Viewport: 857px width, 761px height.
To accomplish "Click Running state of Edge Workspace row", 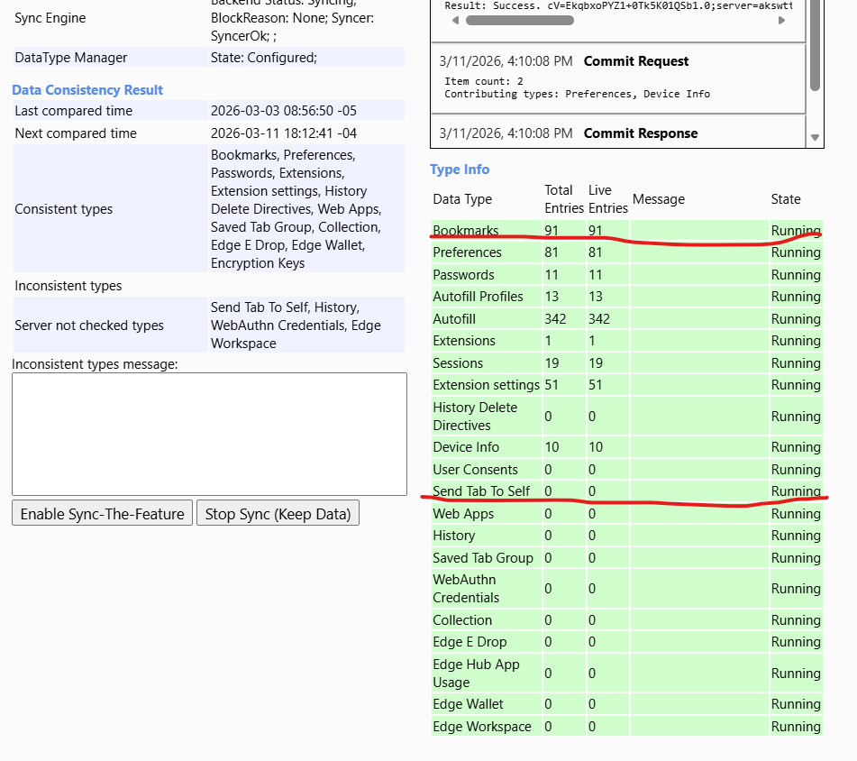I will 796,727.
